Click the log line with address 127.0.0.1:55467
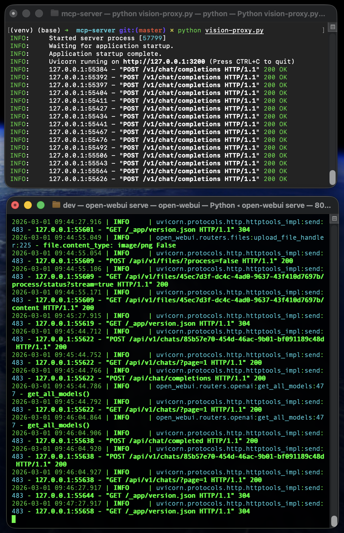Screen dimensions: 344x533 [149, 132]
